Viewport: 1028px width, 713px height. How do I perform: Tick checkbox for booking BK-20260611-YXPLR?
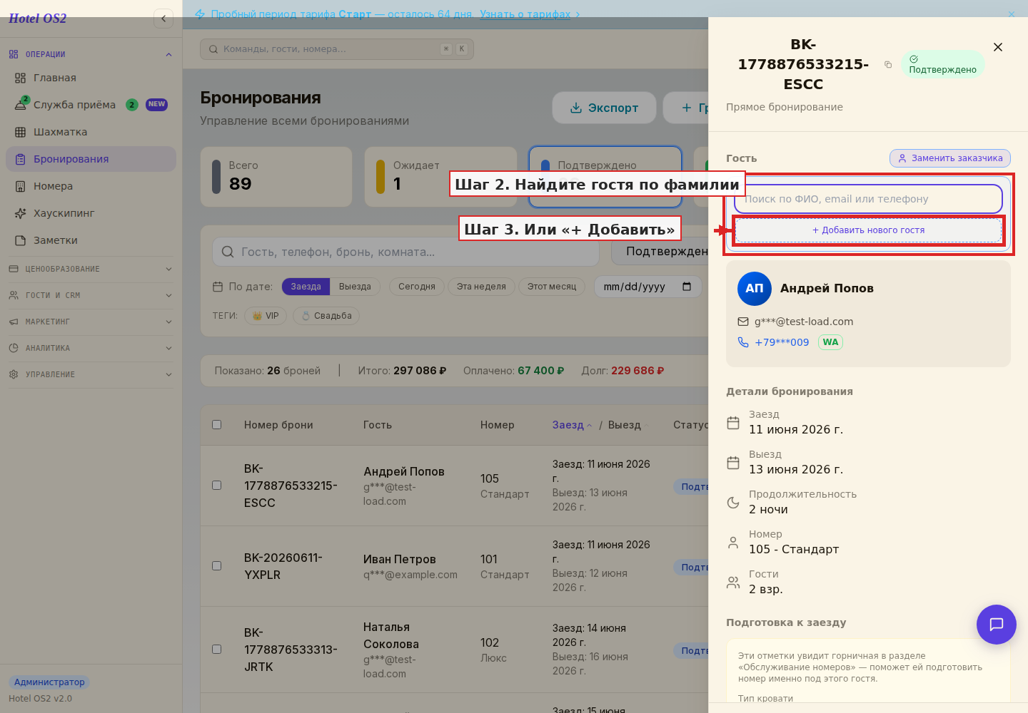point(217,566)
